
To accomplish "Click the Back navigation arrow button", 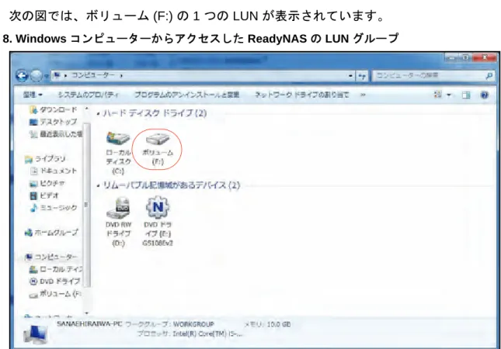I will tap(22, 75).
